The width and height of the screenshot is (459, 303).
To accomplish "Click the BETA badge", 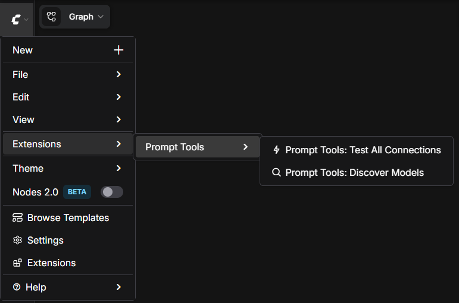I will 77,192.
